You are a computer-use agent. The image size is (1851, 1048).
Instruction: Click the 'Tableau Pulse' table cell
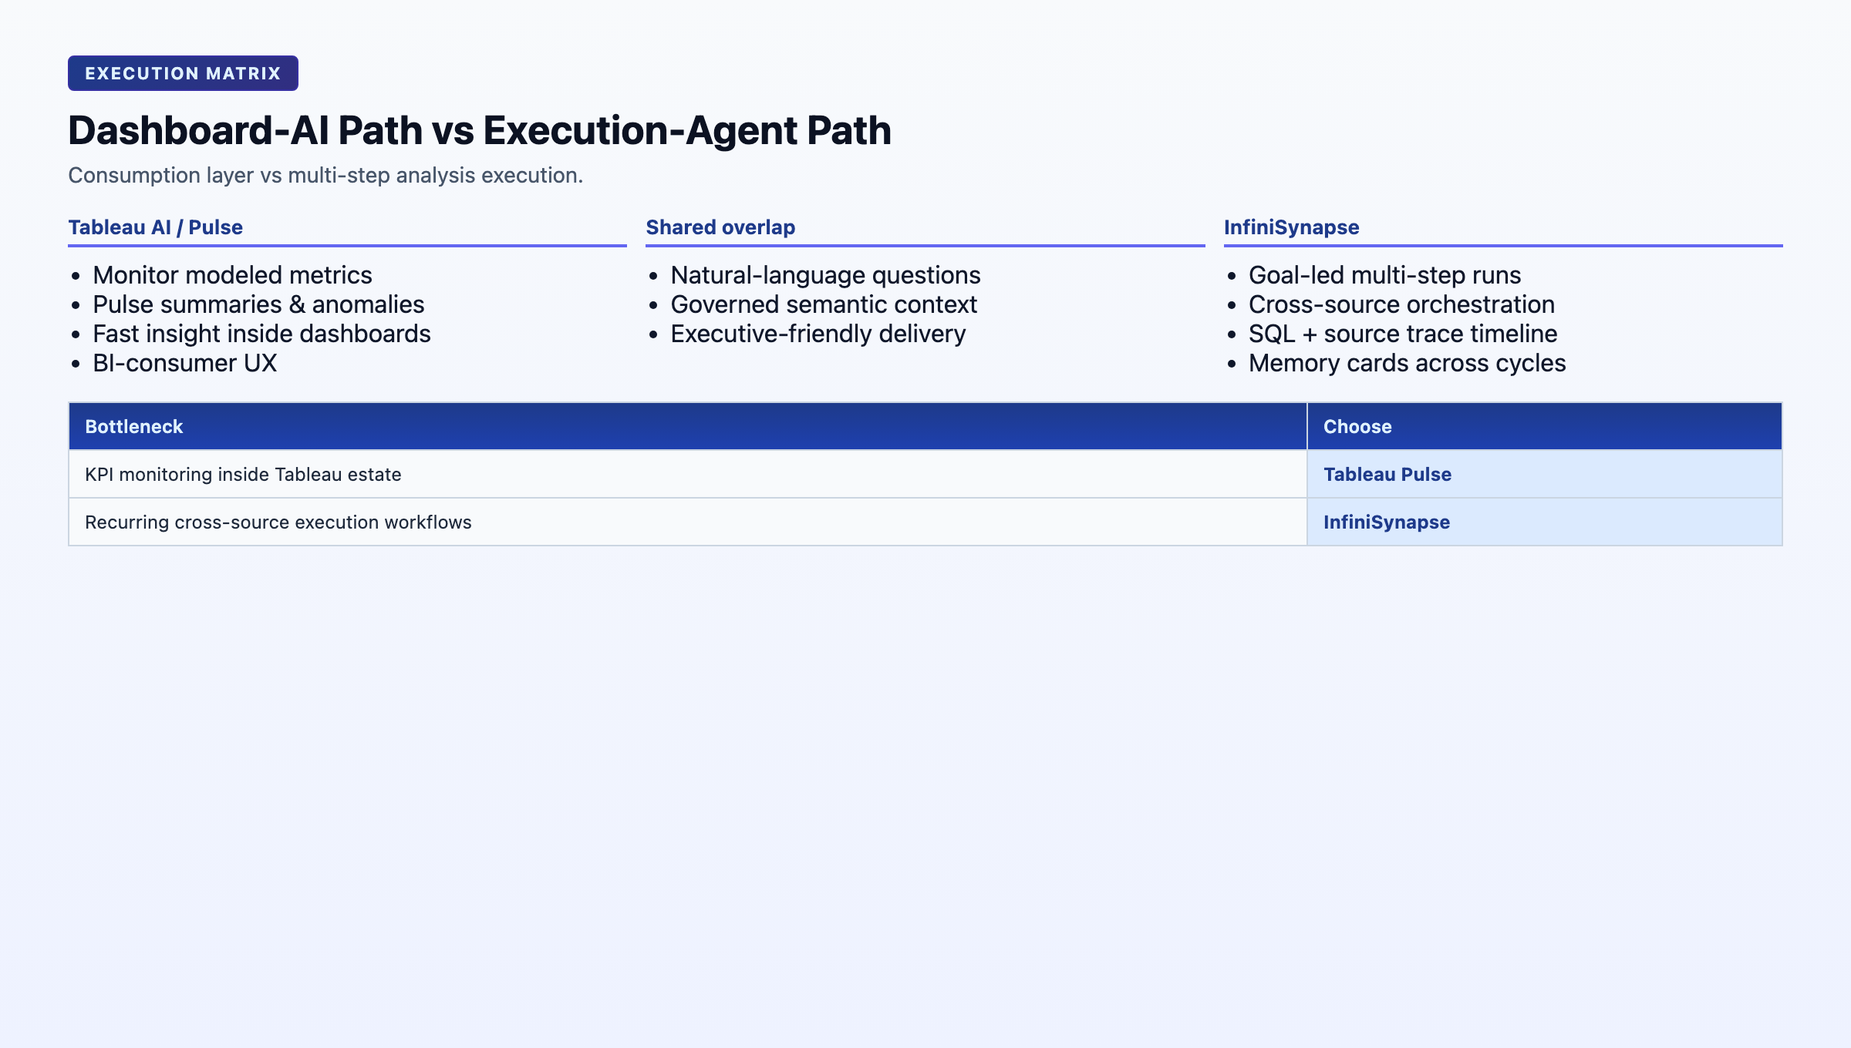[1544, 474]
